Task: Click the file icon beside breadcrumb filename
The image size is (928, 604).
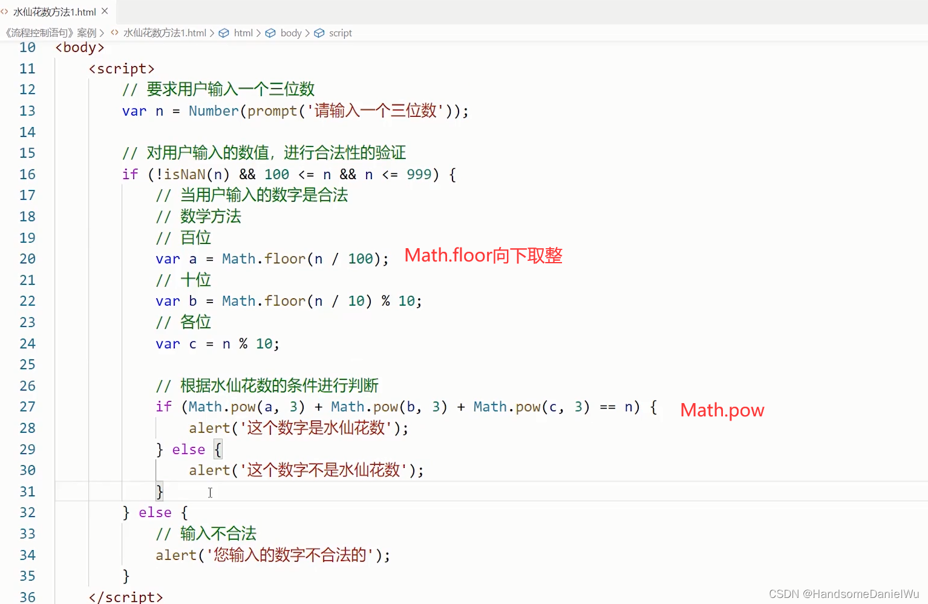Action: (x=114, y=33)
